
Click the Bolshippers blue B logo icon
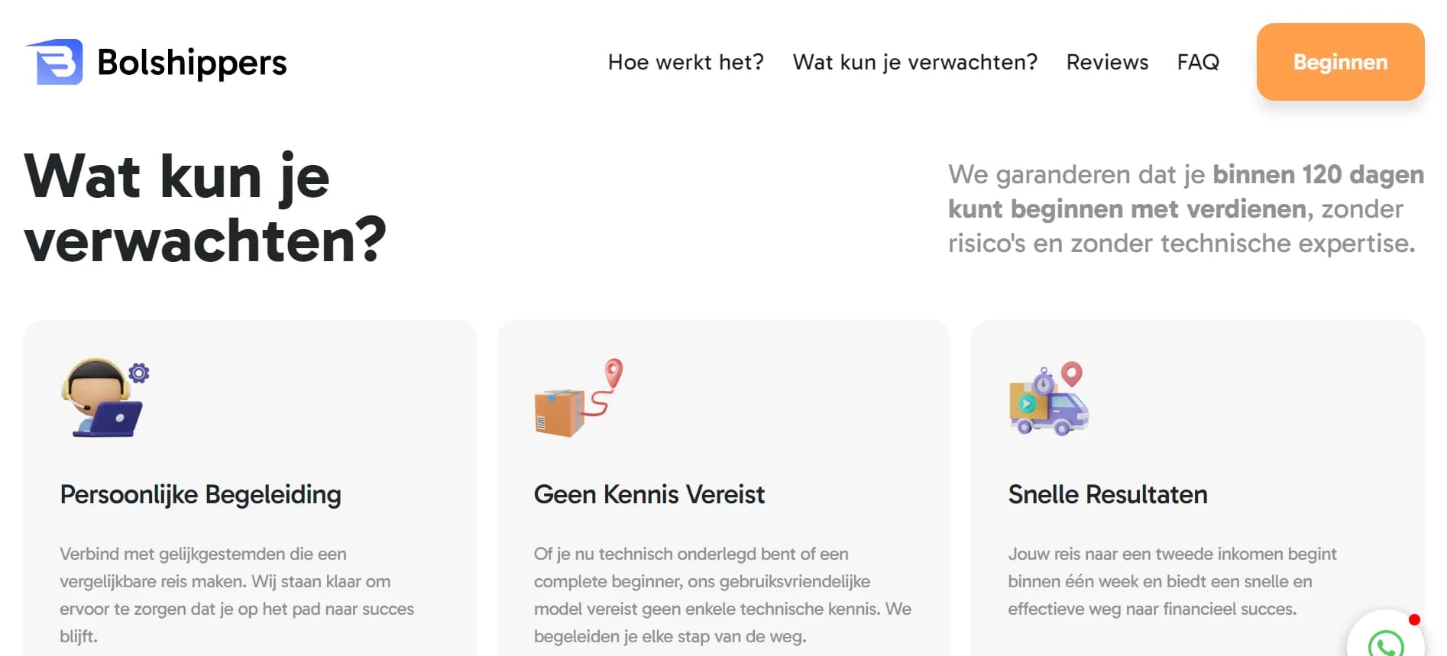(x=54, y=62)
